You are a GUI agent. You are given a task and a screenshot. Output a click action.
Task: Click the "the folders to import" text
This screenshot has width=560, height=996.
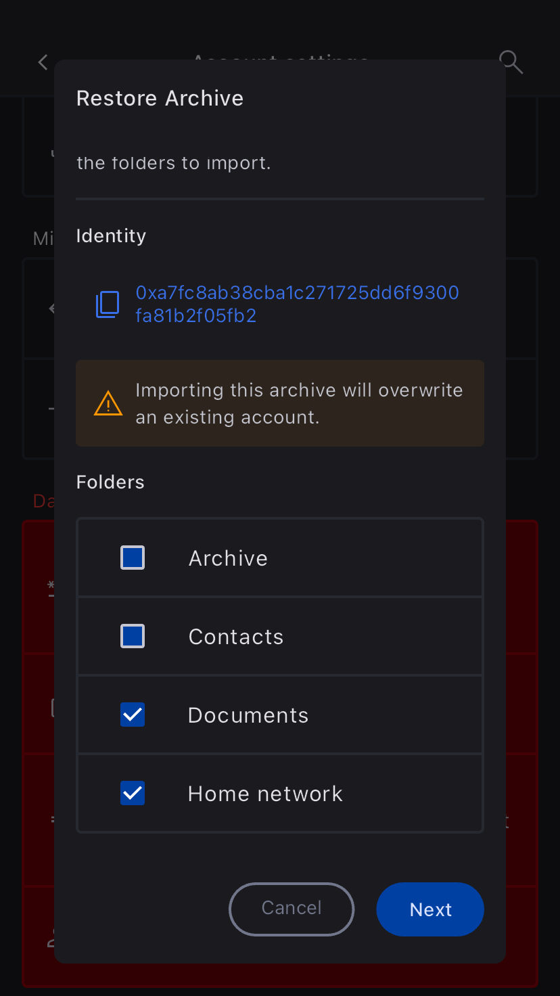point(174,163)
